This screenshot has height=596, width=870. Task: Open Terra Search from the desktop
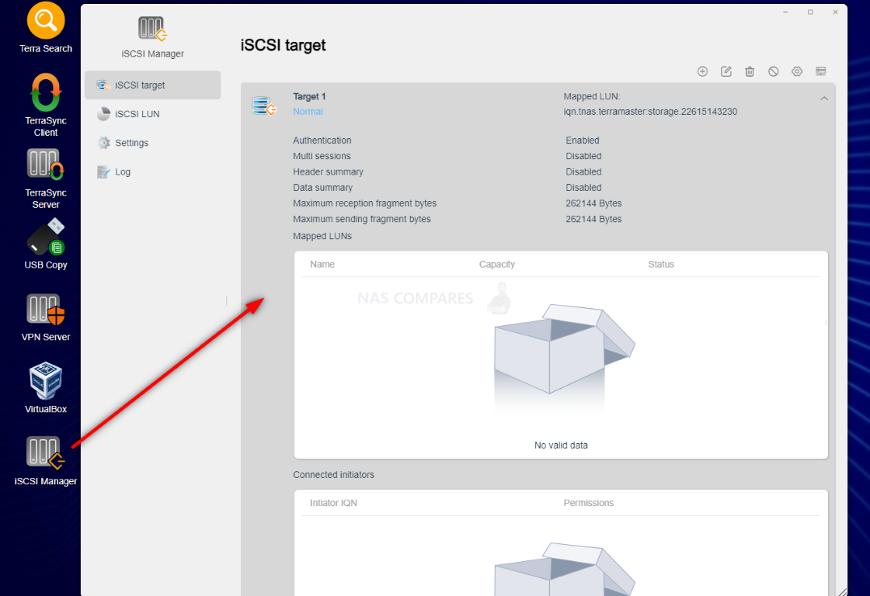tap(46, 28)
